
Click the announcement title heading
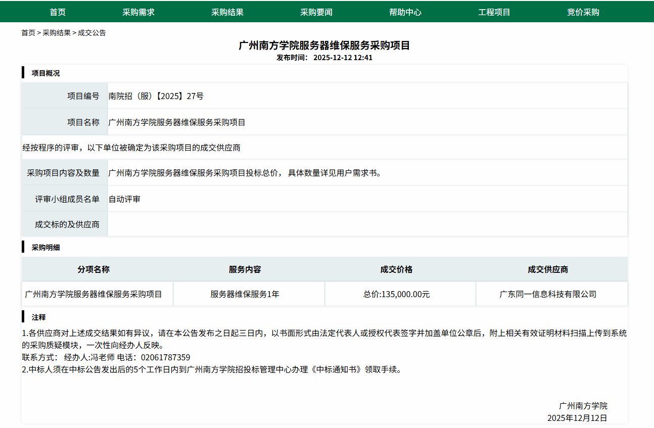[324, 45]
